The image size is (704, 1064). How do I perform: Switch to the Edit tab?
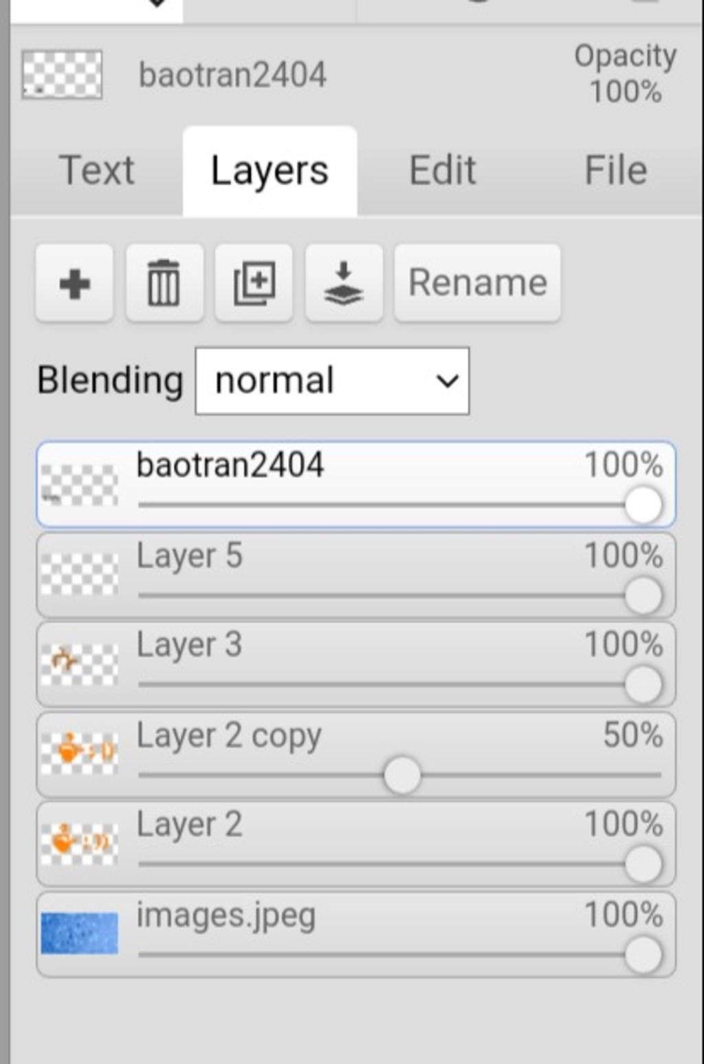(x=443, y=170)
